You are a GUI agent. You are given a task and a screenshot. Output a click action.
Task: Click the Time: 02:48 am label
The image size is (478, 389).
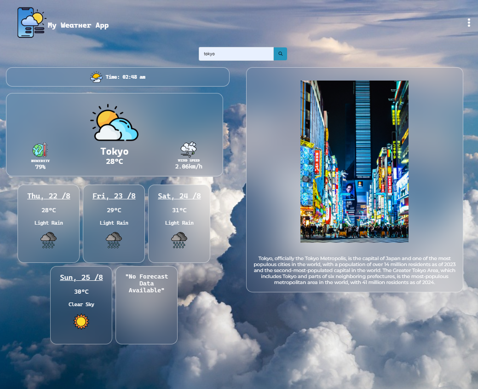coord(126,77)
